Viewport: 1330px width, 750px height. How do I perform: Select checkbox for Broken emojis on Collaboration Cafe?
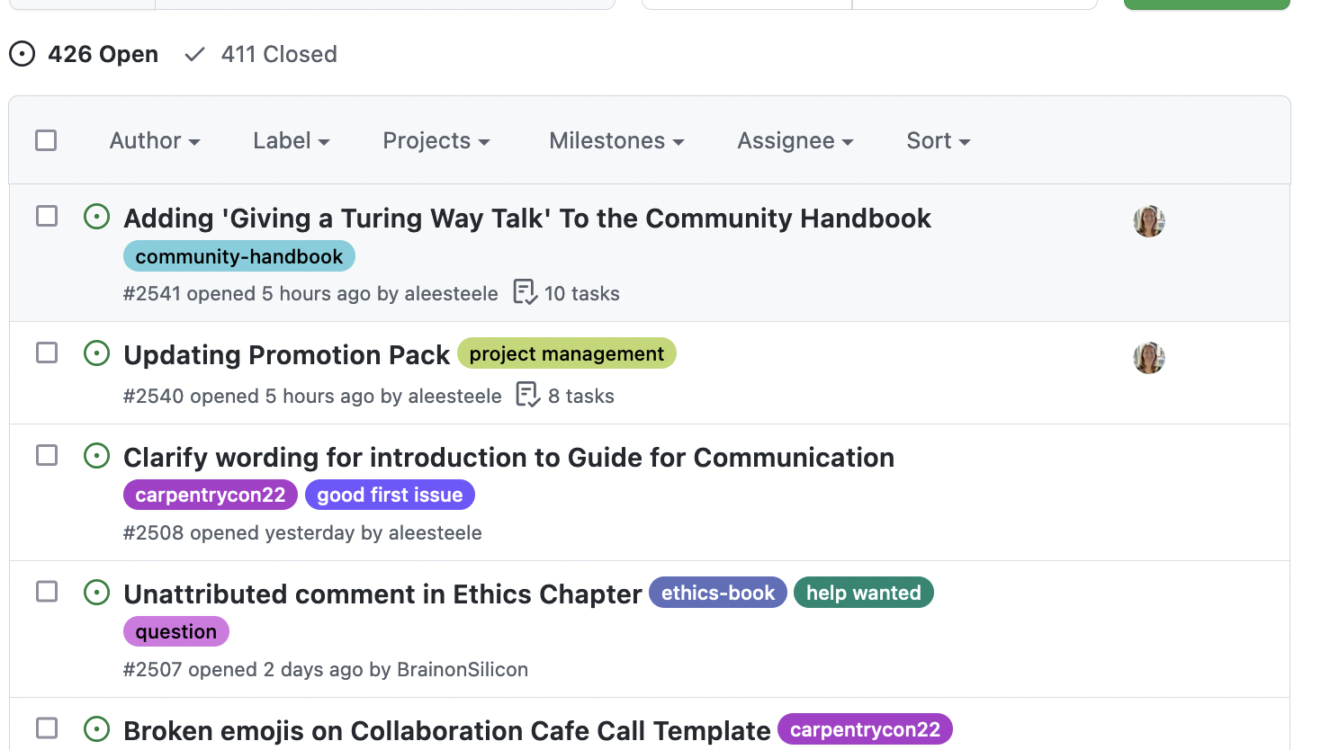click(47, 728)
